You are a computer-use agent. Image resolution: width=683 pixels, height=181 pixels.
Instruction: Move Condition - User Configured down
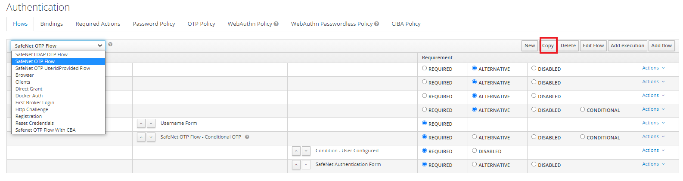[x=306, y=151]
